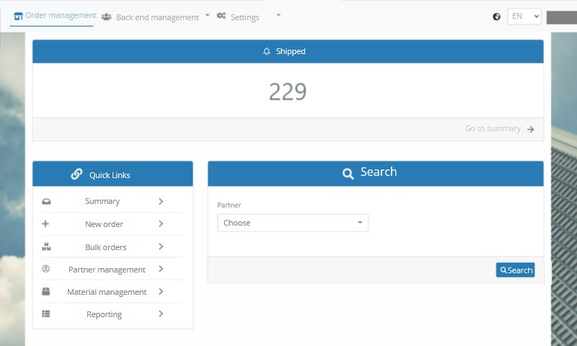
Task: Click the Quick Links header text
Action: point(110,175)
